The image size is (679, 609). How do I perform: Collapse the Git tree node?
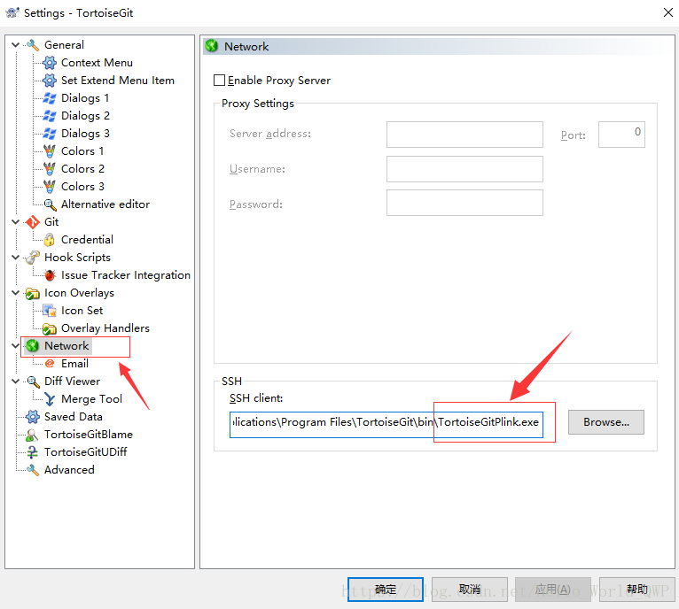[x=16, y=222]
